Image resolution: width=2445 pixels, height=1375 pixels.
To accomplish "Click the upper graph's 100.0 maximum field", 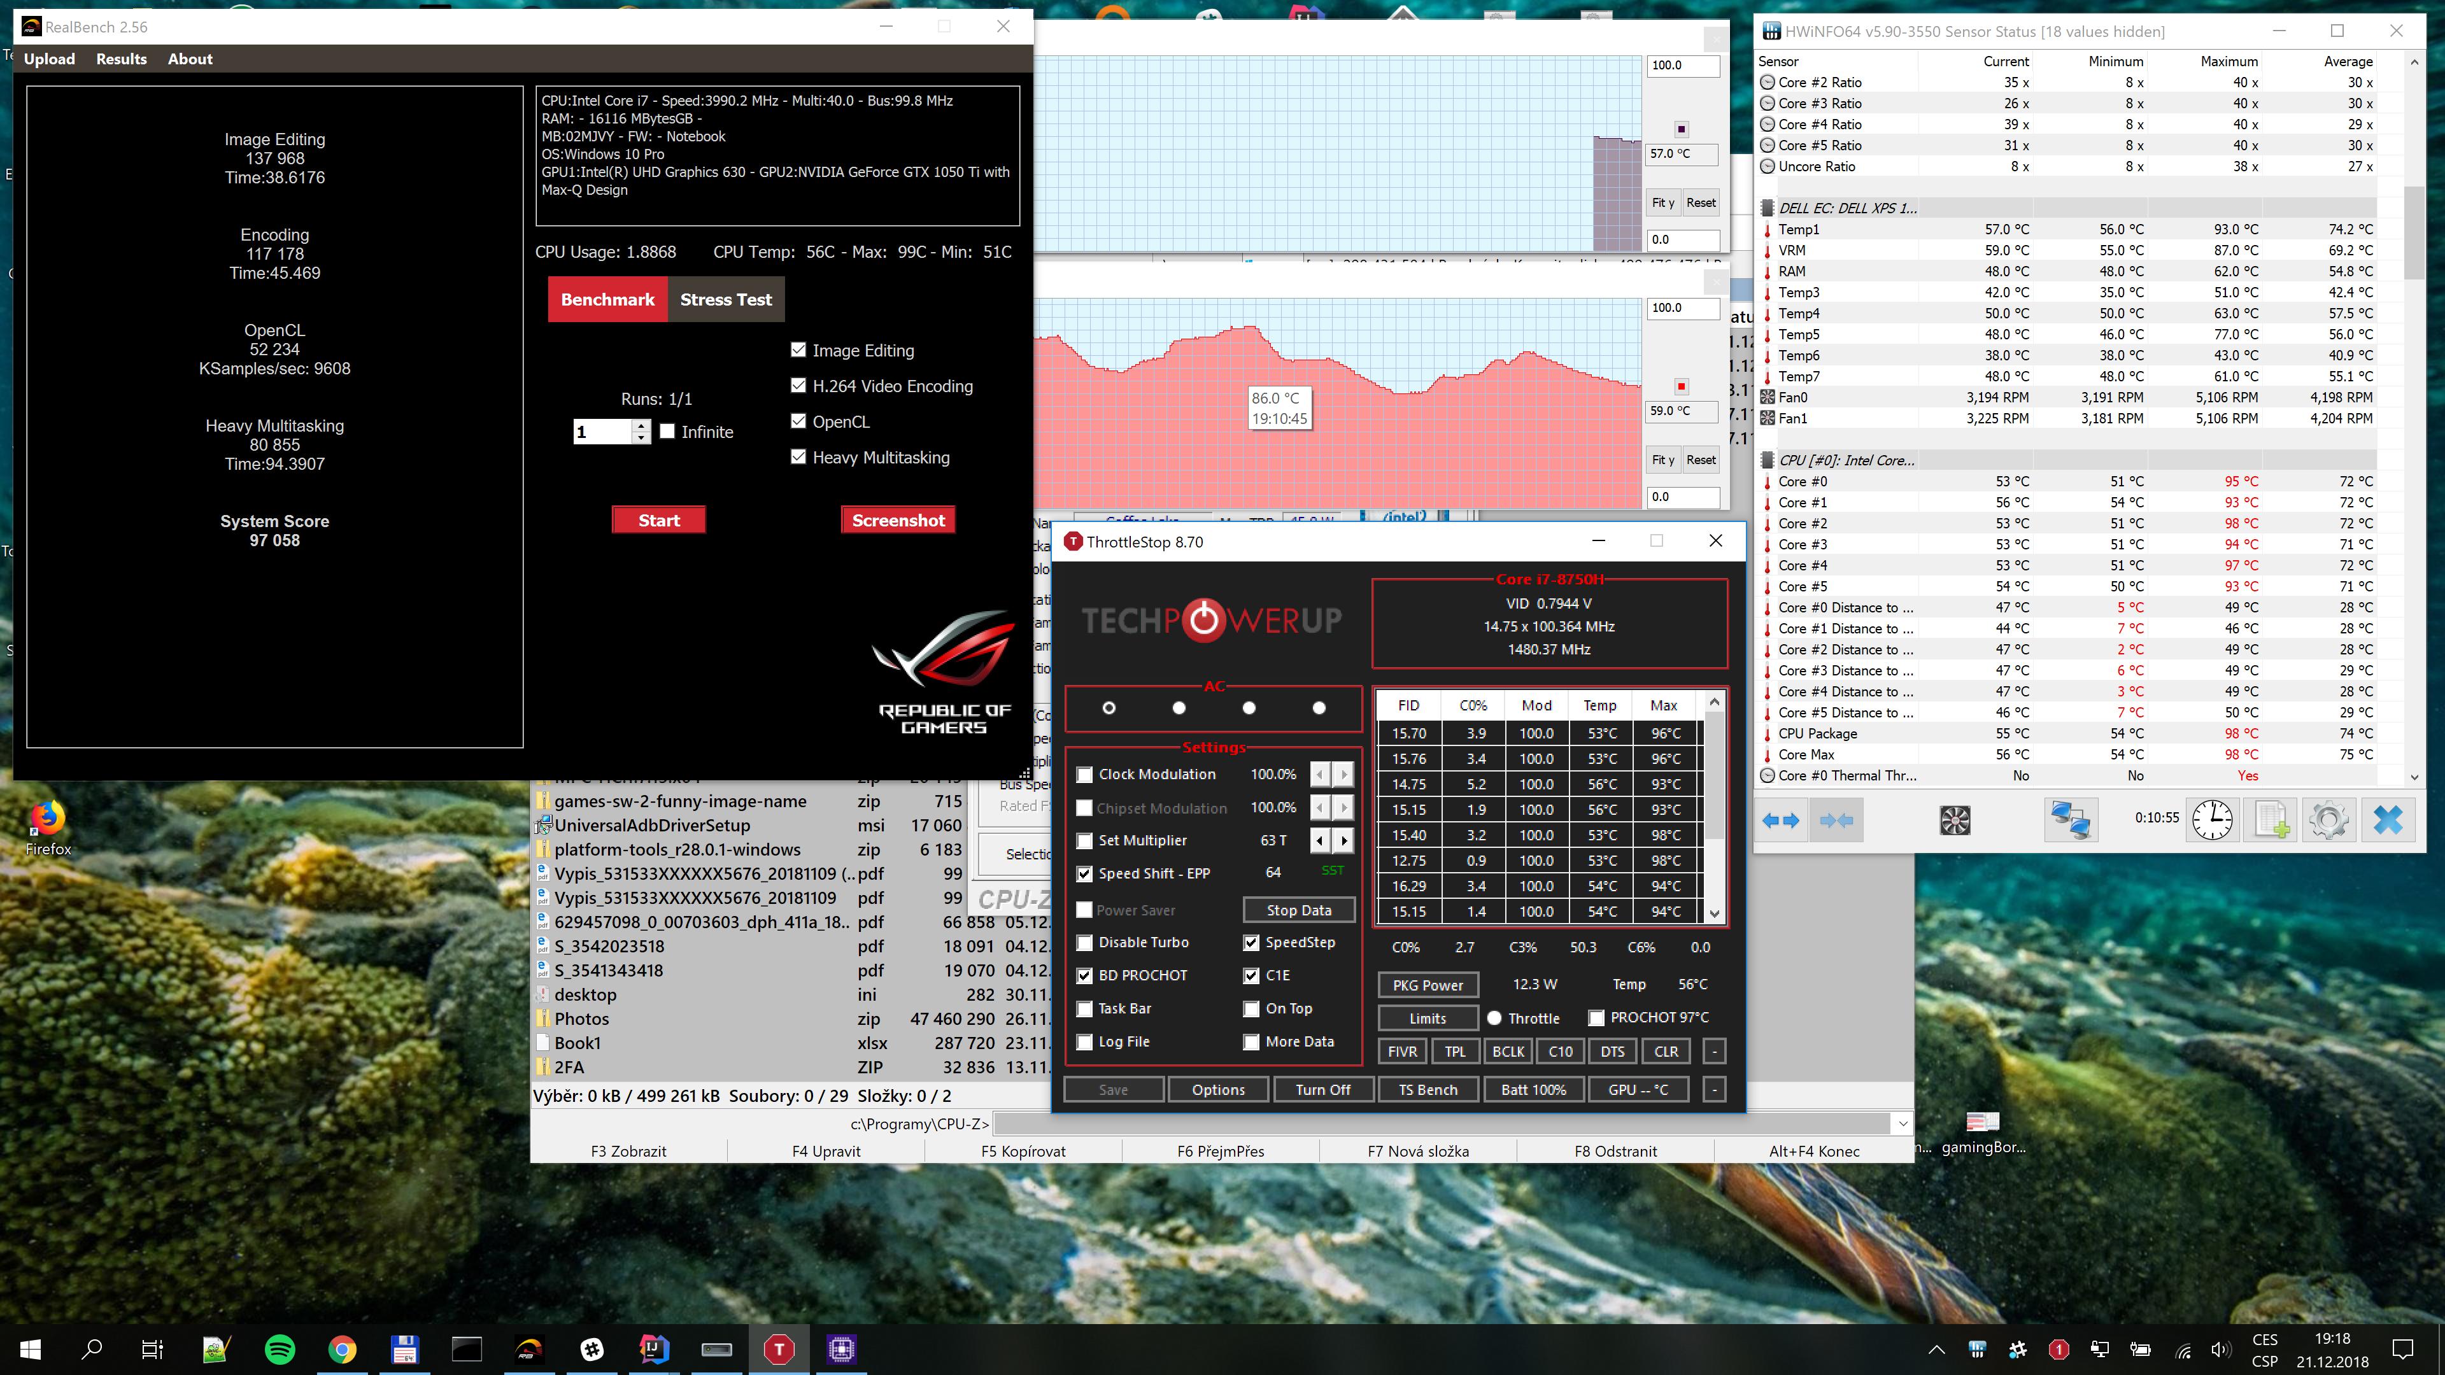I will coord(1683,66).
